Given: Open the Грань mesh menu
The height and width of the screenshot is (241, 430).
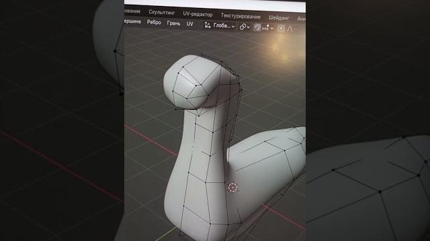Looking at the screenshot, I should [173, 23].
